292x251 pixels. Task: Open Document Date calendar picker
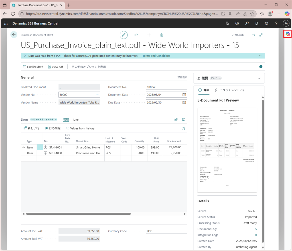pos(184,95)
